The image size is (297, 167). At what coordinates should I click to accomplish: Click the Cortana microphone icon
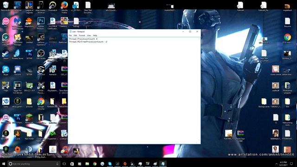[57, 164]
